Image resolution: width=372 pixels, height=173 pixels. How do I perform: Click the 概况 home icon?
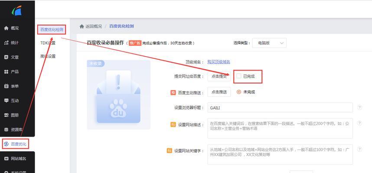click(7, 28)
